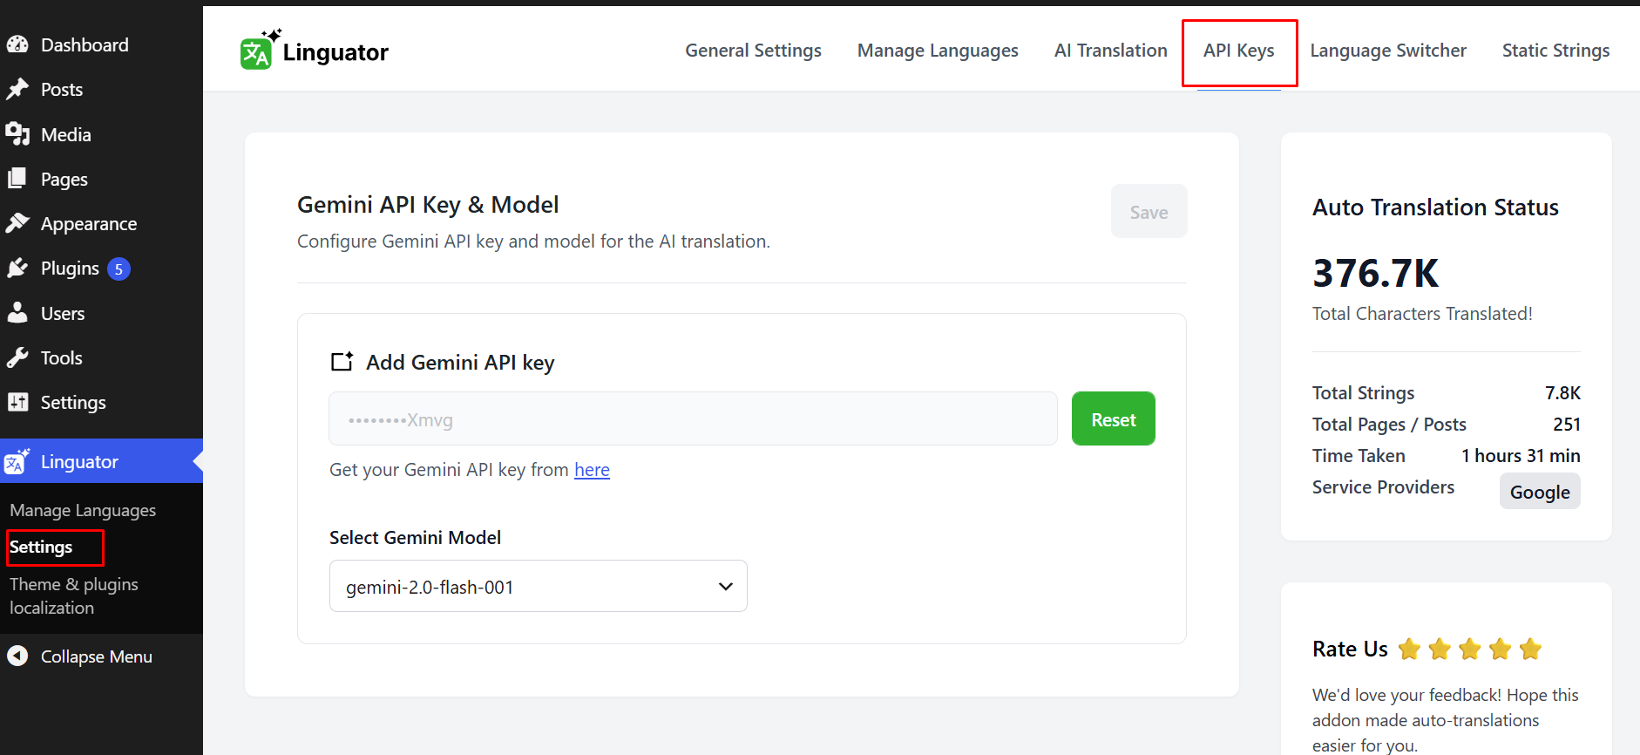Click the green Reset button

tap(1113, 418)
